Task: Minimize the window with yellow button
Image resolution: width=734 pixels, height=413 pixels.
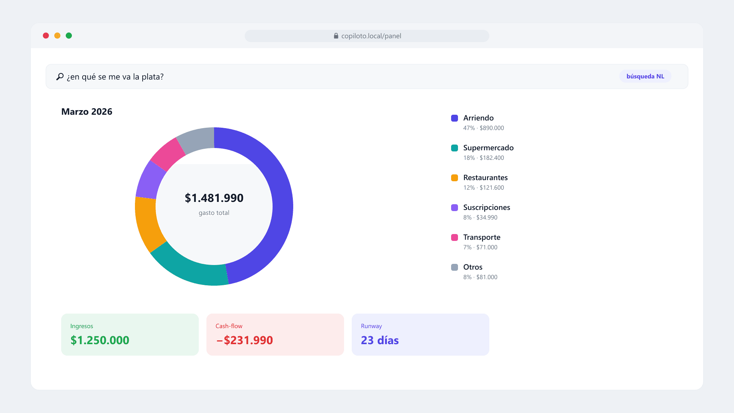Action: [x=57, y=36]
